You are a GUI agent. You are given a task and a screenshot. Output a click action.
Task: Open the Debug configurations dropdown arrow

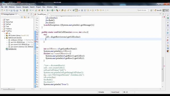click(50, 10)
